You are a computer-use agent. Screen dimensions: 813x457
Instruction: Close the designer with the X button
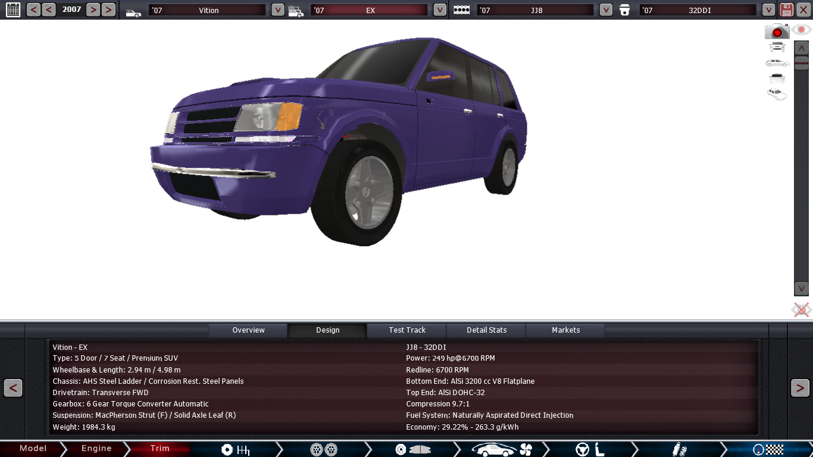click(x=803, y=10)
